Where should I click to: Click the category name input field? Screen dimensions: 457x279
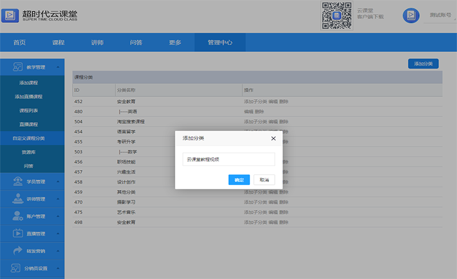pos(228,160)
